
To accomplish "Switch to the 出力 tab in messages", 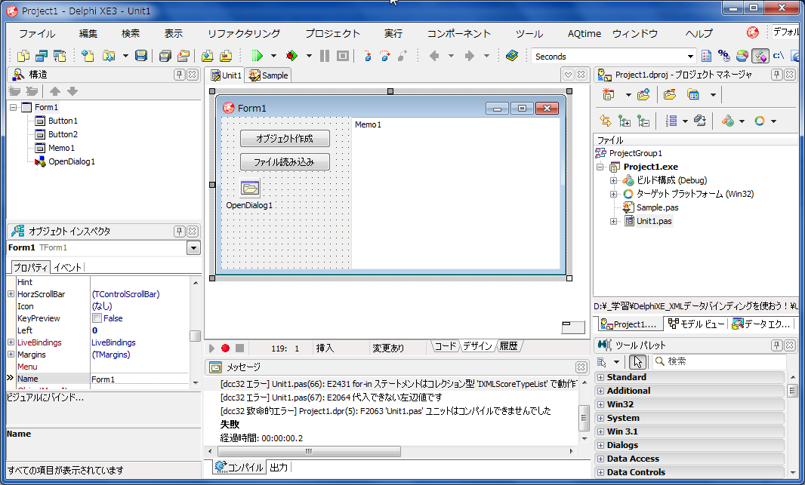I will [x=279, y=467].
